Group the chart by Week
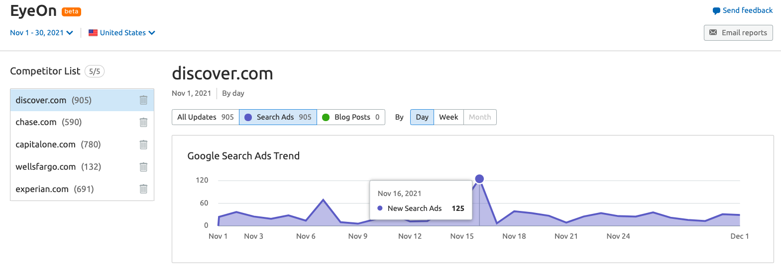This screenshot has height=268, width=781. (448, 117)
